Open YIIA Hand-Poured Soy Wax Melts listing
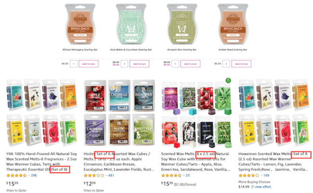The width and height of the screenshot is (313, 193). [x=41, y=162]
